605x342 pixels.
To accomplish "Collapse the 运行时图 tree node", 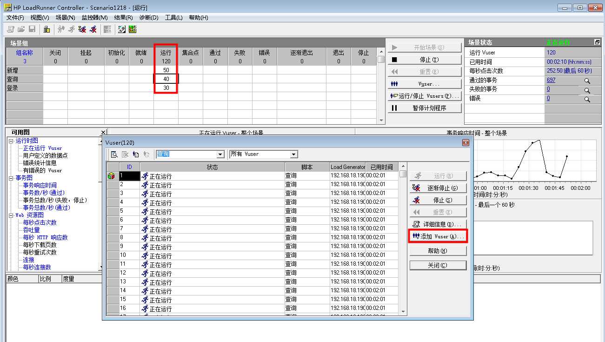I will [x=11, y=141].
